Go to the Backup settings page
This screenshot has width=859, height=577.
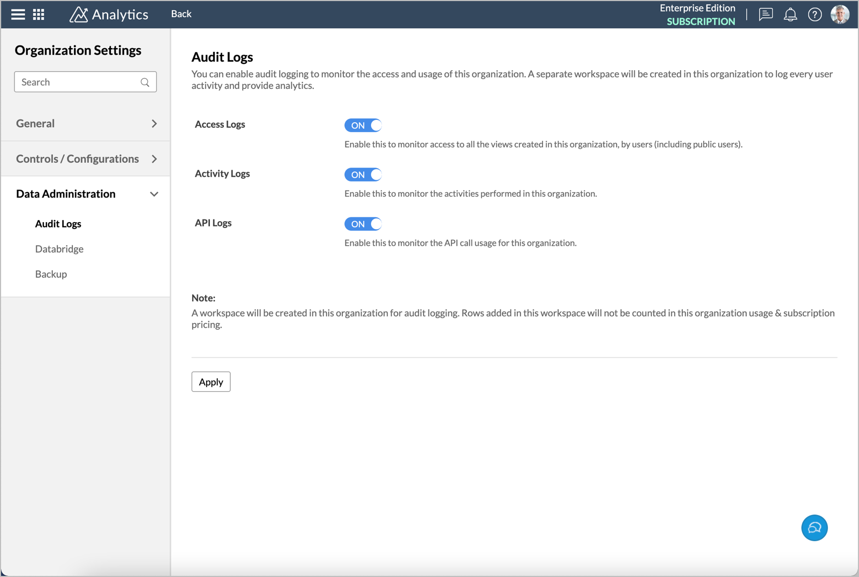coord(51,274)
